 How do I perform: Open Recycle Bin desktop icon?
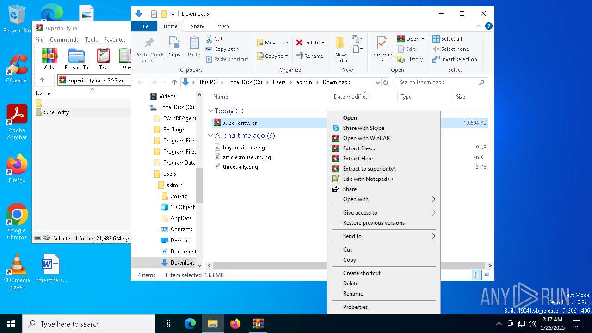17,19
